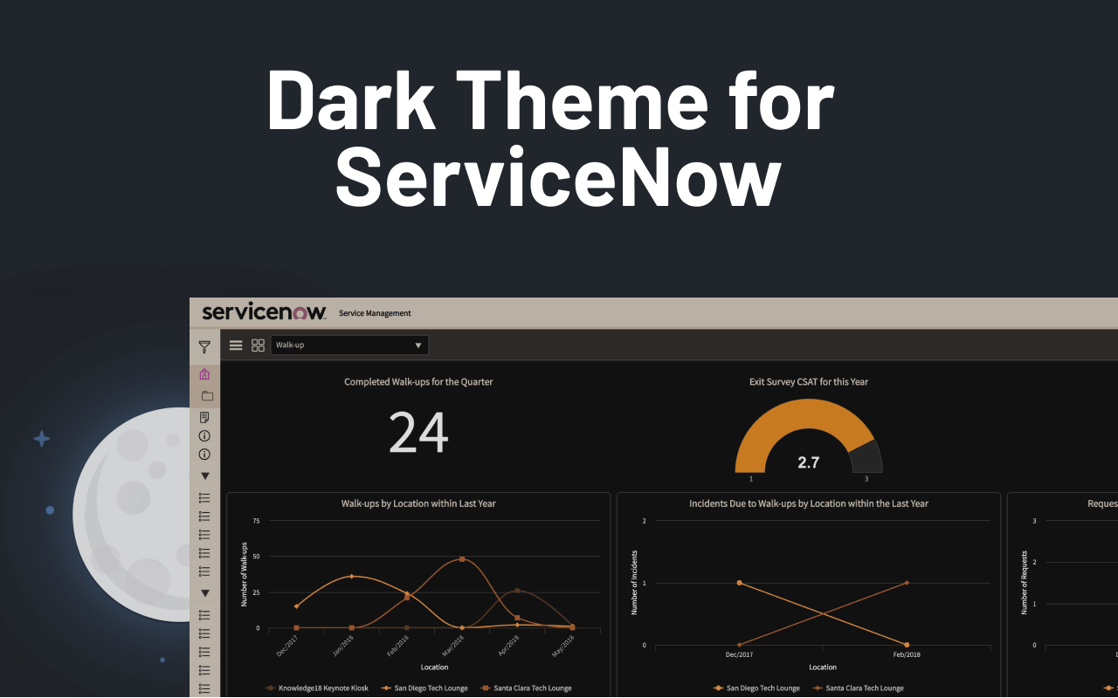Click the Exit Survey CSAT for this Year title
The height and width of the screenshot is (698, 1118).
point(809,382)
